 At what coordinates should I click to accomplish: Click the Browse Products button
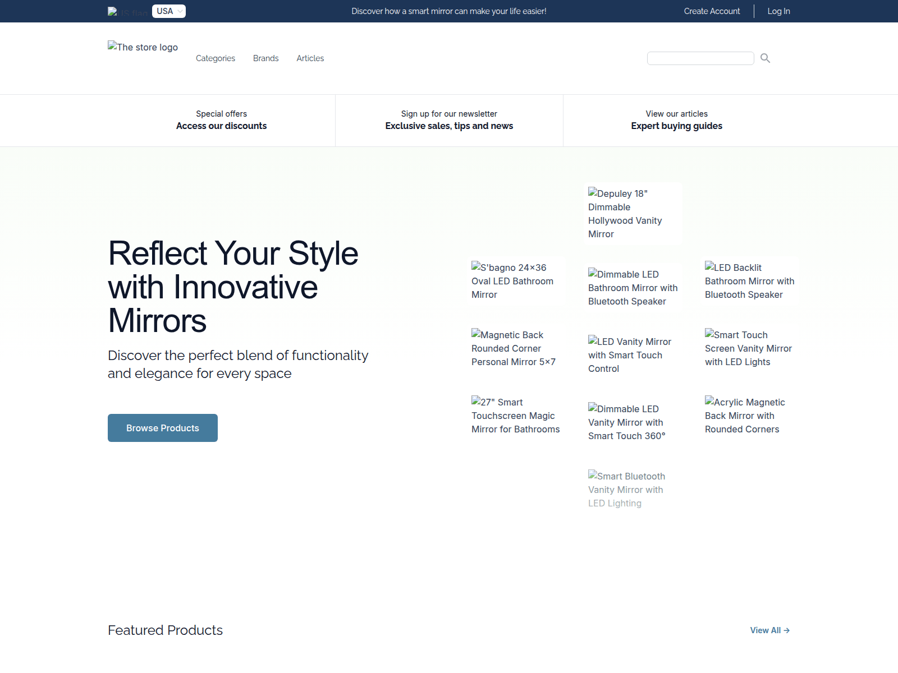pyautogui.click(x=162, y=427)
